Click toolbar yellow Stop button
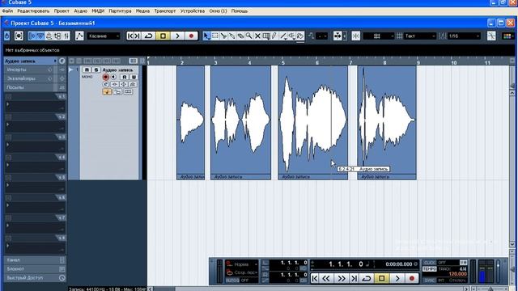 (x=163, y=36)
